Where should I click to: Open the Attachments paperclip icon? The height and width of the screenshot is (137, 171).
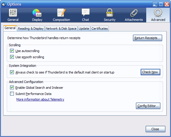point(134,13)
